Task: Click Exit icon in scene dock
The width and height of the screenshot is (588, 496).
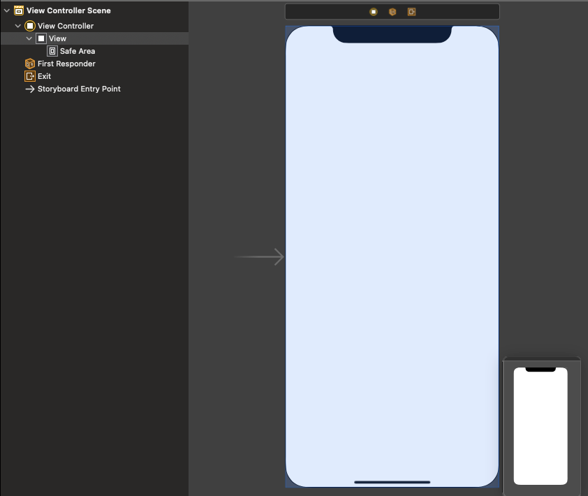Action: (412, 12)
